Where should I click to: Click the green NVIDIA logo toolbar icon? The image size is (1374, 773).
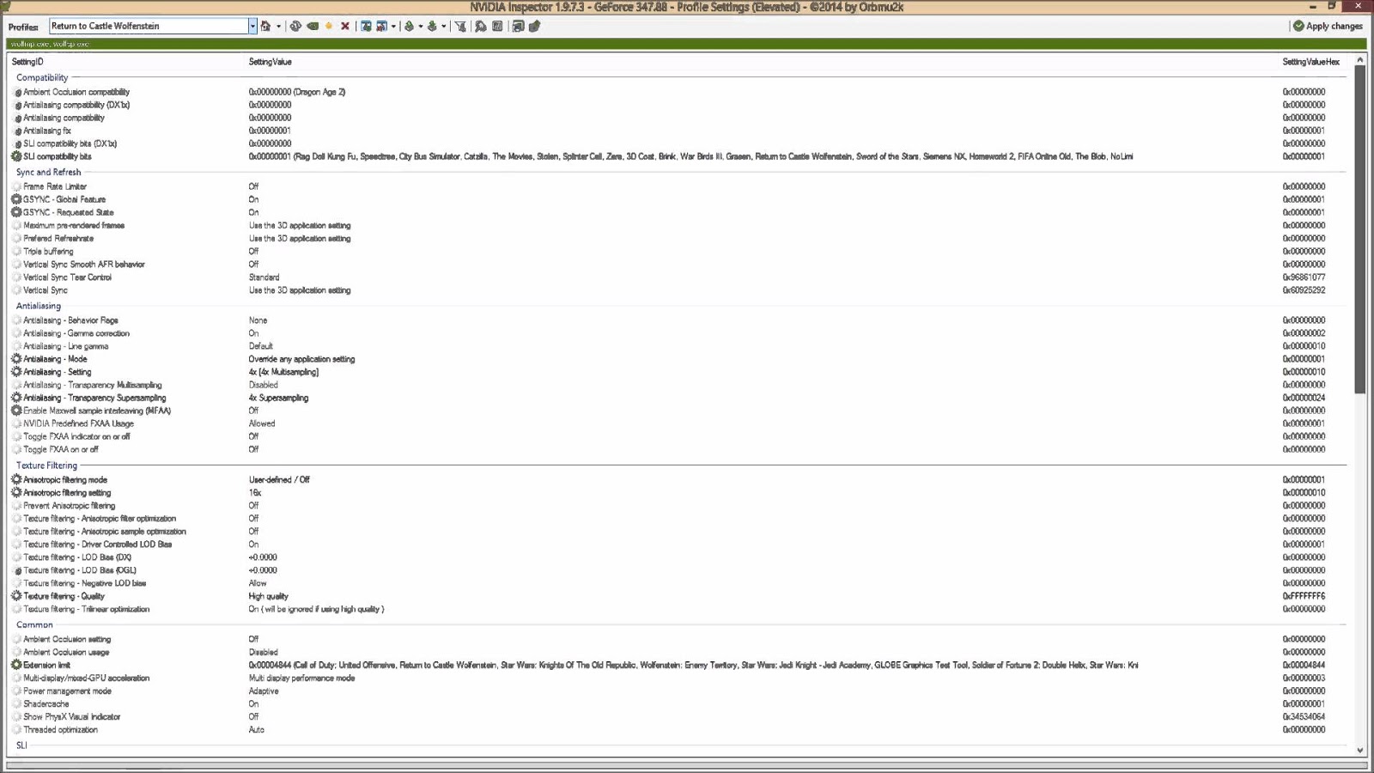313,26
